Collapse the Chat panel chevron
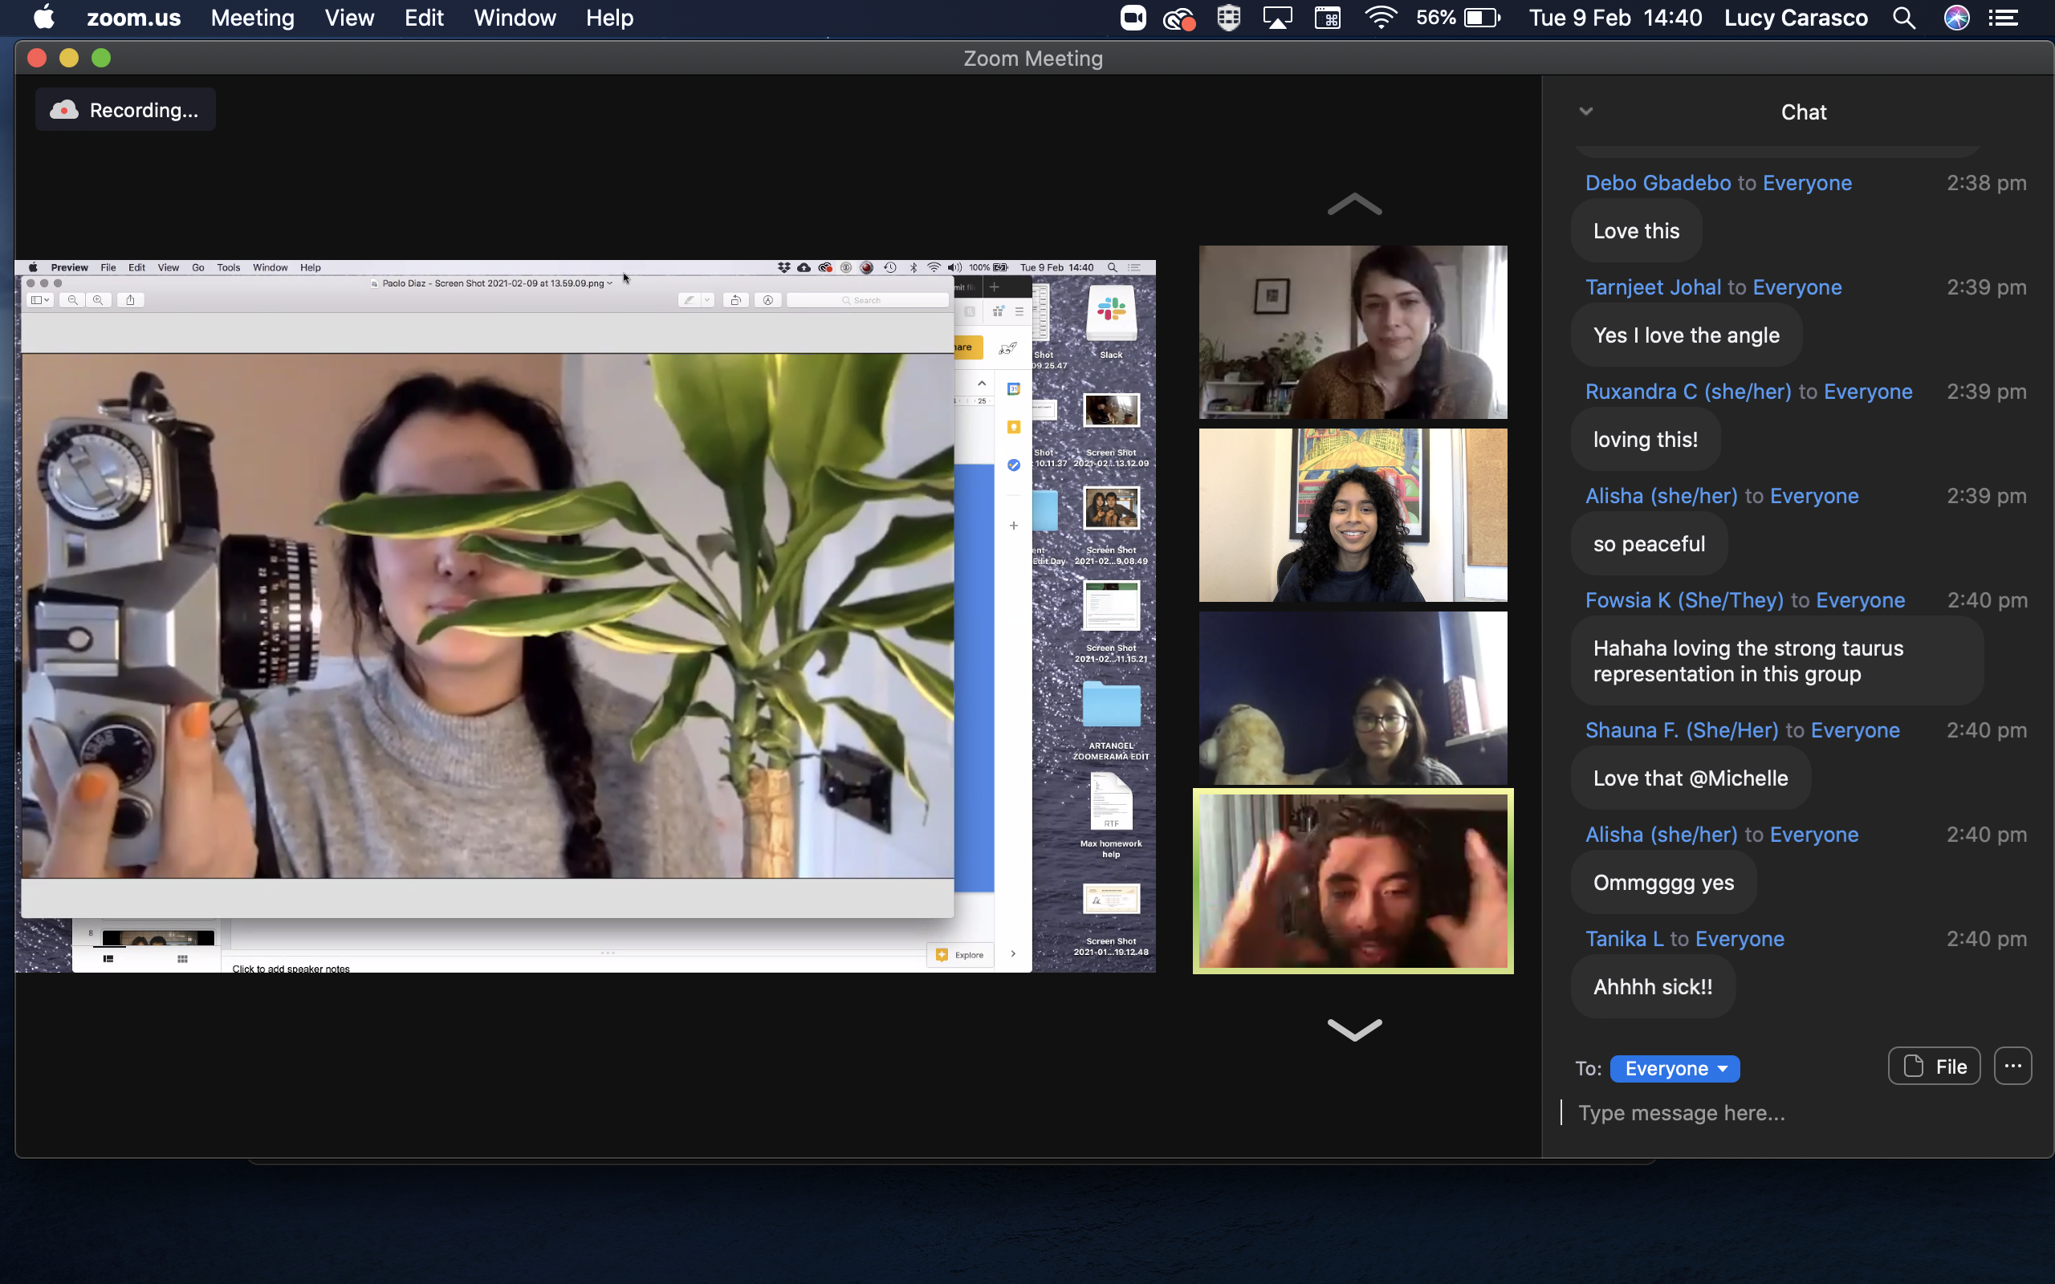The height and width of the screenshot is (1284, 2055). tap(1585, 112)
